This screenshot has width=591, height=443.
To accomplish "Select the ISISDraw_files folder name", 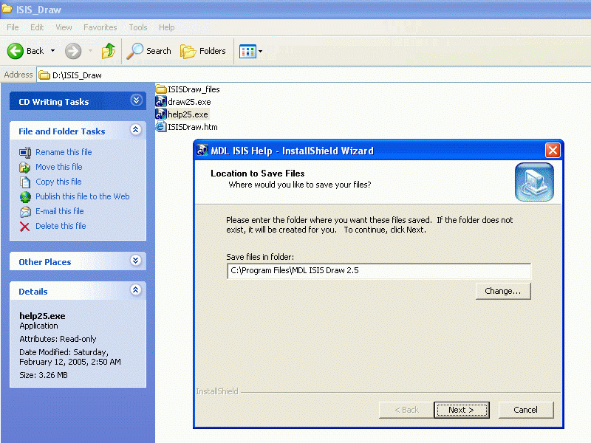I will coord(194,89).
